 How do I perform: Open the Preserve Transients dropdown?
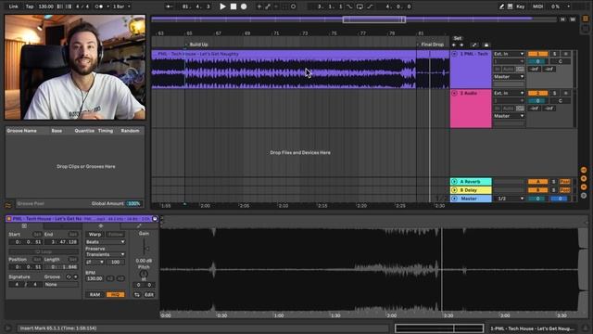[105, 254]
